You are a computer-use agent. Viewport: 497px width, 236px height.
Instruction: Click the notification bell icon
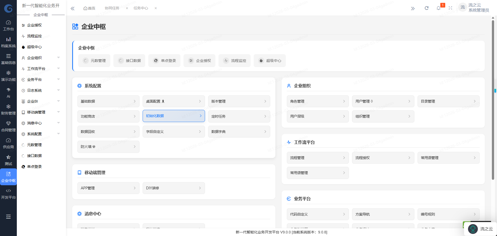click(x=438, y=8)
